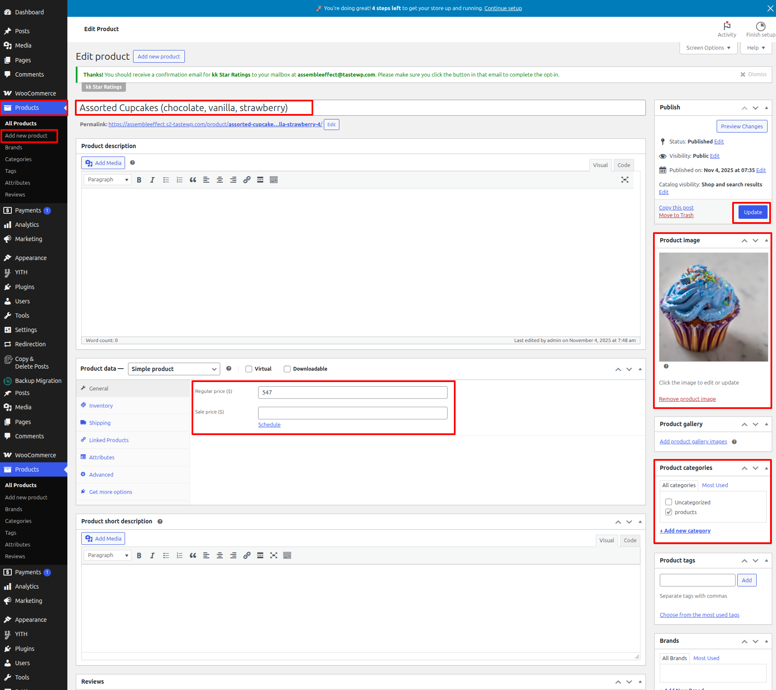Click italic icon in short description toolbar
This screenshot has width=776, height=690.
[152, 555]
